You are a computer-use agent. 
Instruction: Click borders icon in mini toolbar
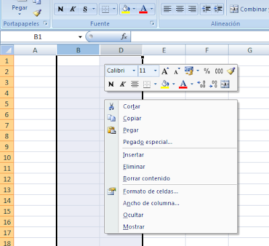(x=147, y=84)
